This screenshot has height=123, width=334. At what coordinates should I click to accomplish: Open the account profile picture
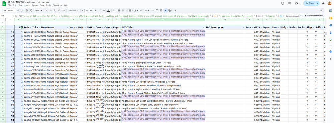[x=330, y=3]
